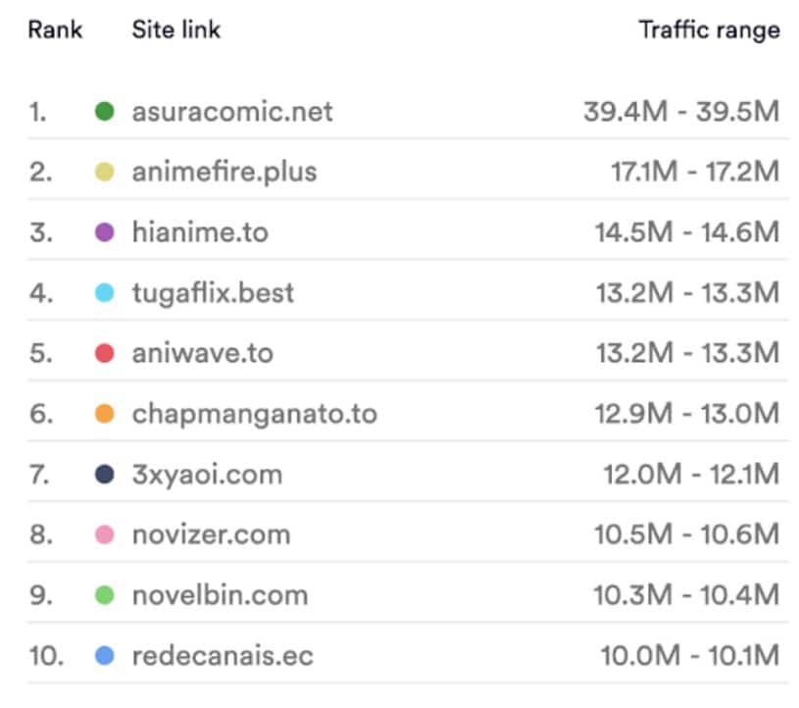Click the Traffic range column header
This screenshot has height=708, width=799.
710,30
